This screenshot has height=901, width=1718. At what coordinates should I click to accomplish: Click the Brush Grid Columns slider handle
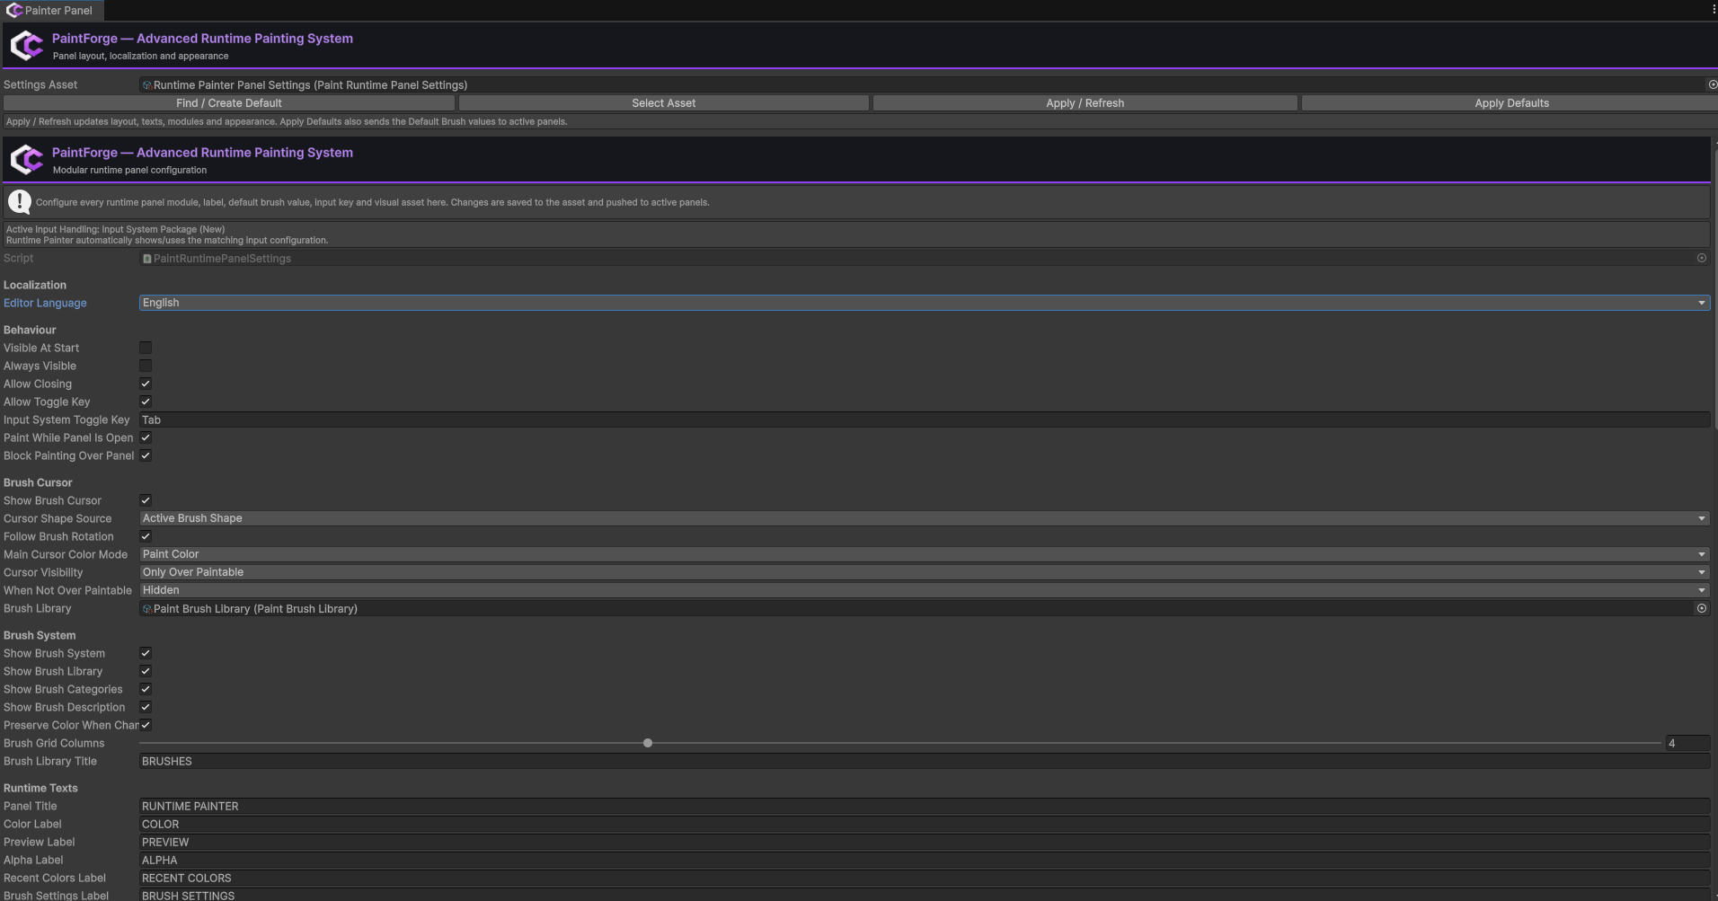click(648, 743)
